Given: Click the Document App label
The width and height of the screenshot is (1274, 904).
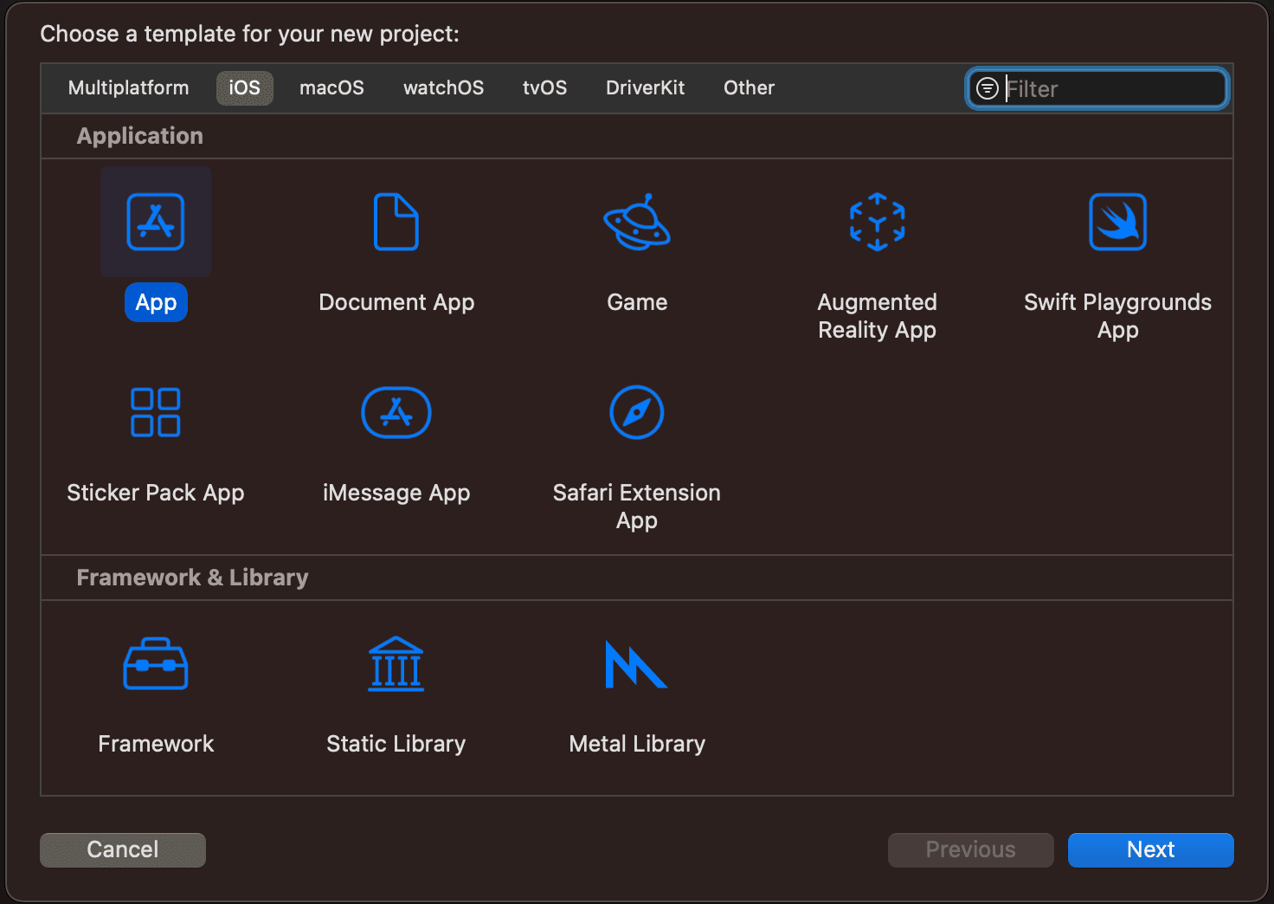Looking at the screenshot, I should [x=396, y=302].
